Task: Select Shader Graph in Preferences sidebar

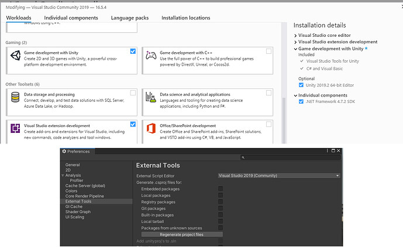Action: pos(78,212)
